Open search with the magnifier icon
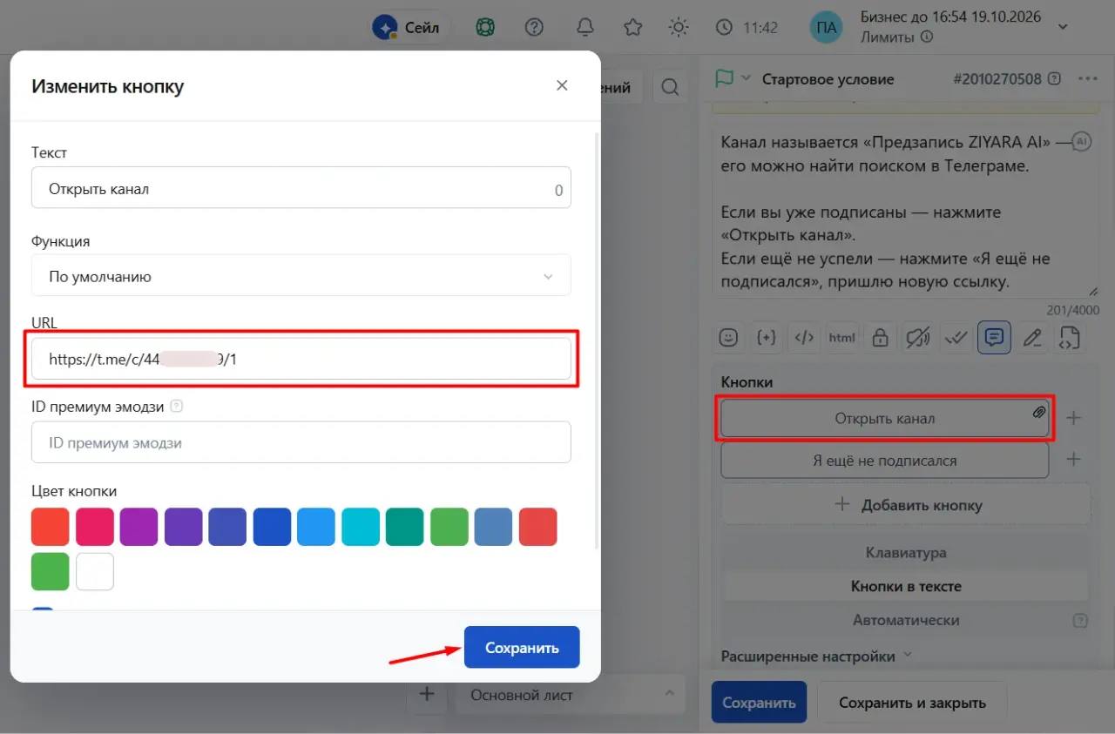 (670, 87)
